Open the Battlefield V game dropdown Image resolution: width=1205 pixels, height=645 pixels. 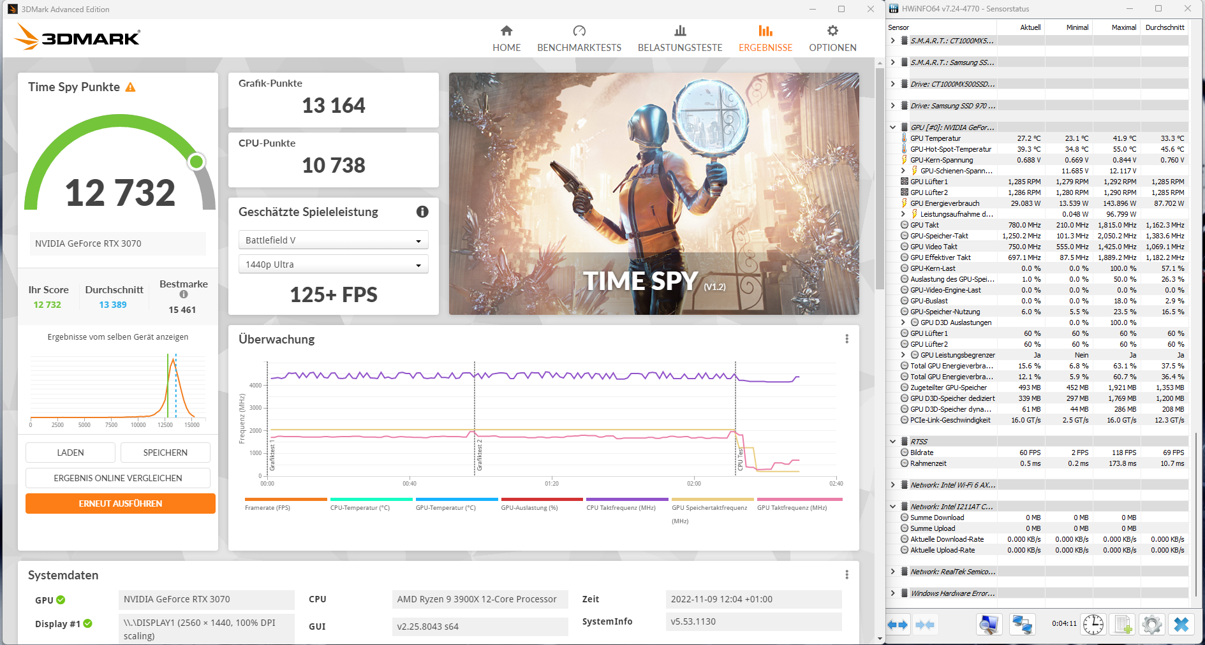[333, 240]
